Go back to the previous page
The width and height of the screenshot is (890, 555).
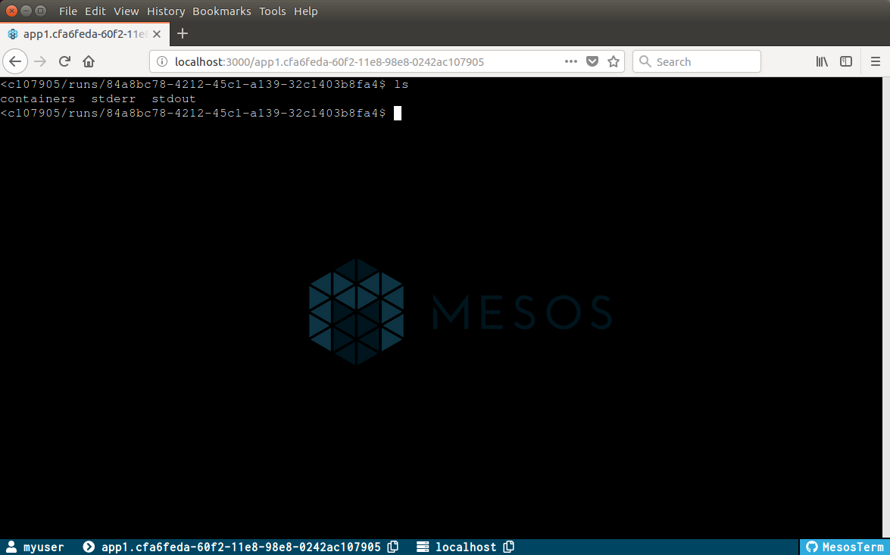tap(15, 61)
